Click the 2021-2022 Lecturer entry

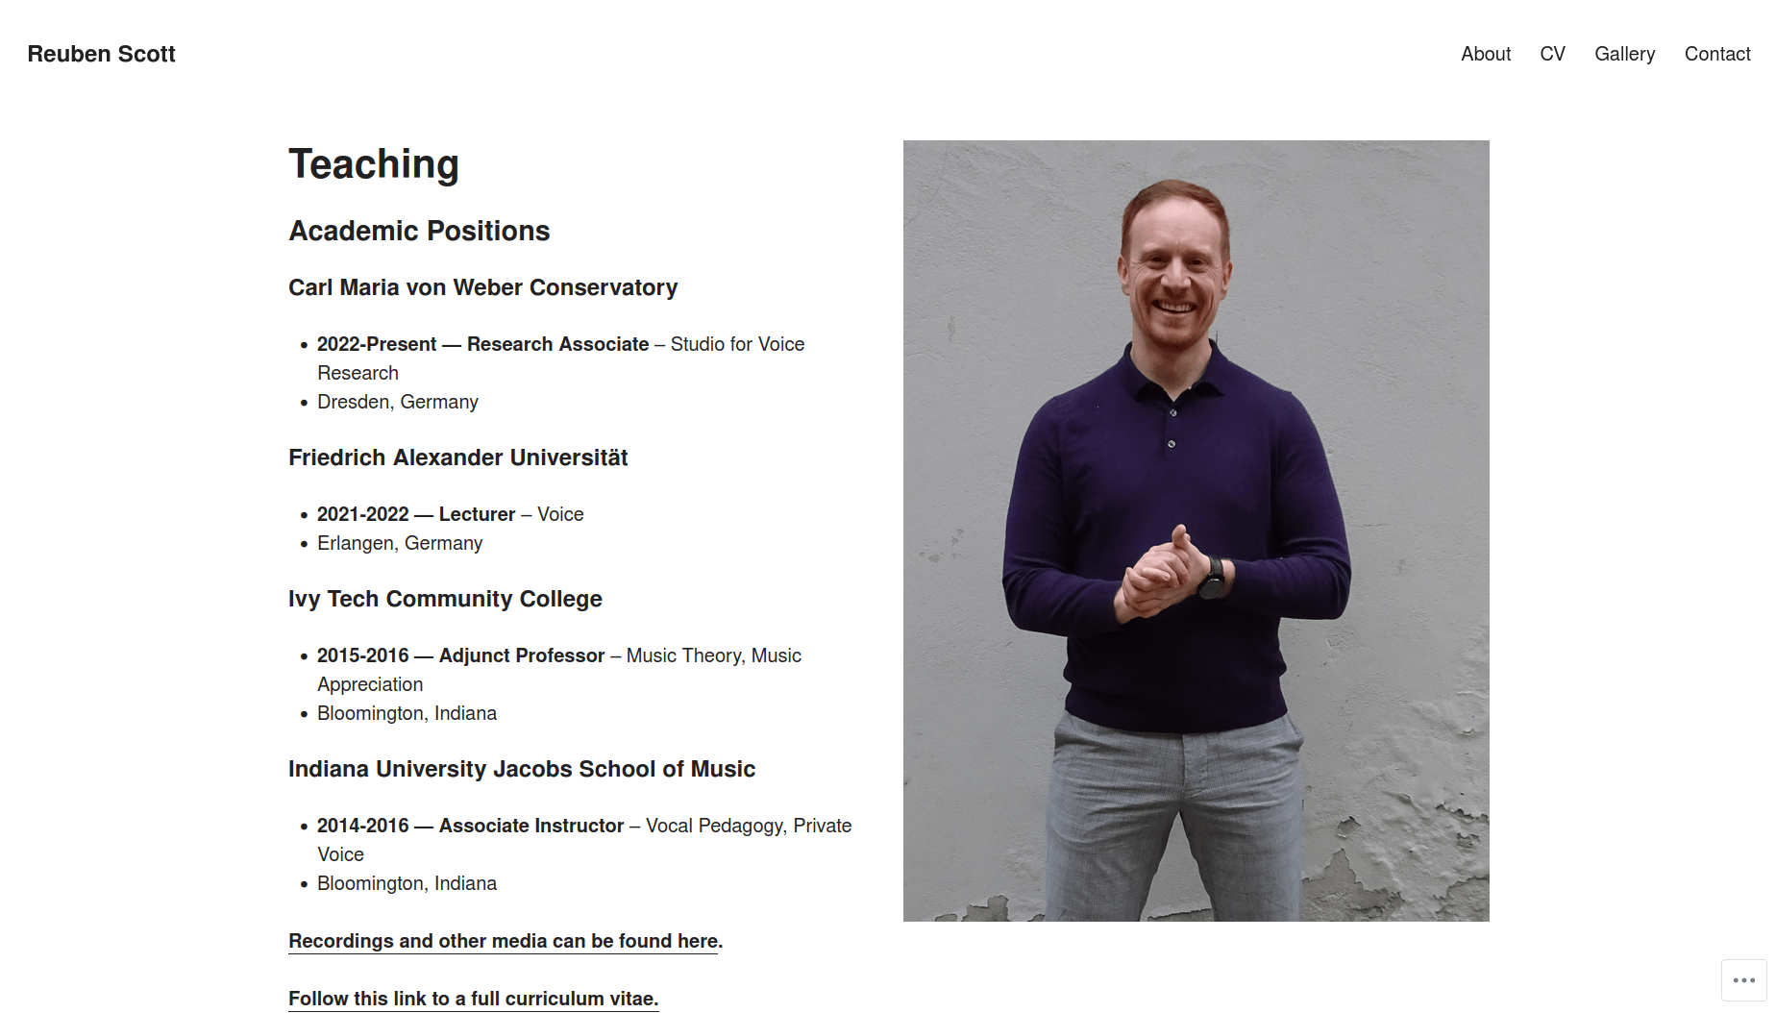point(450,514)
